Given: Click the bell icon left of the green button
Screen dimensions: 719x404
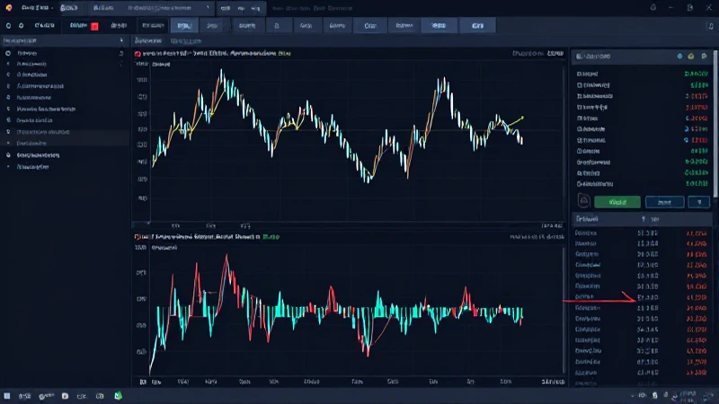Looking at the screenshot, I should click(583, 200).
